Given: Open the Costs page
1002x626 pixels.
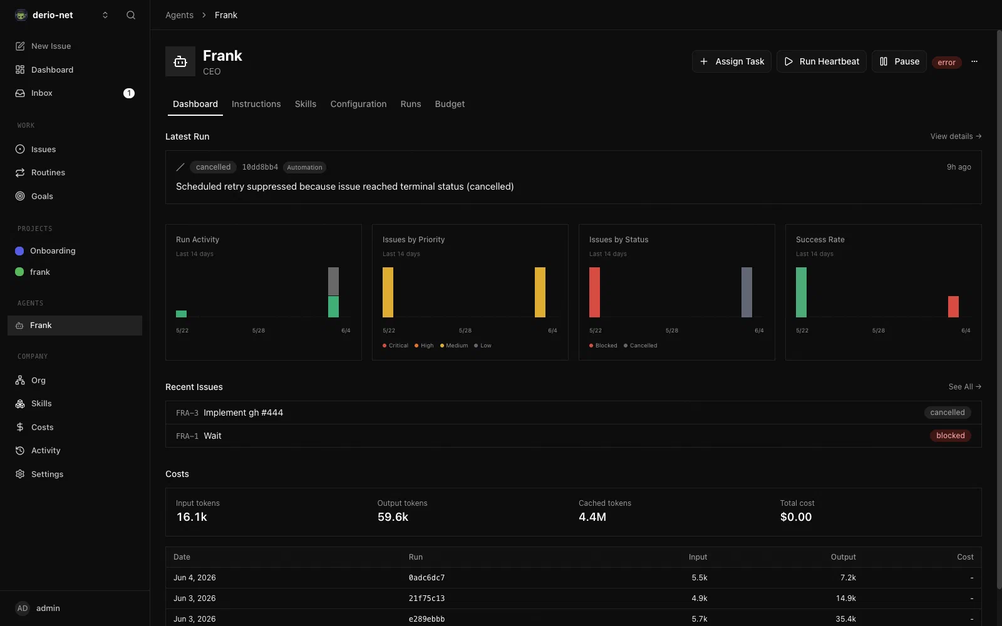Looking at the screenshot, I should pyautogui.click(x=75, y=427).
